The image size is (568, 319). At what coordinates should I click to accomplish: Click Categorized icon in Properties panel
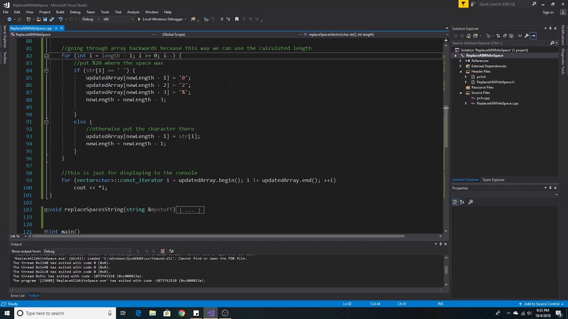(455, 202)
